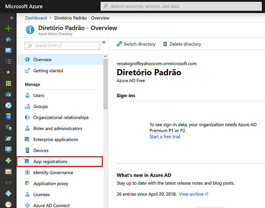
Task: Click the blue info icon beside page title
Action: pos(30,30)
